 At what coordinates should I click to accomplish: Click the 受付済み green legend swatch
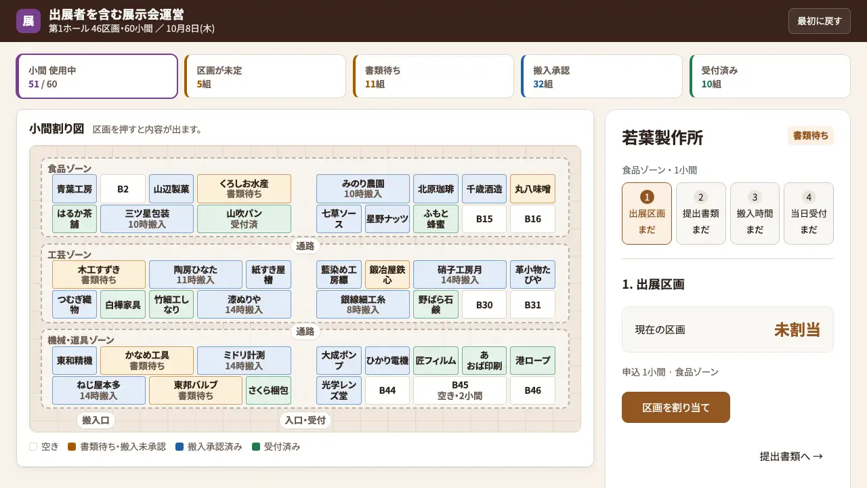point(256,447)
